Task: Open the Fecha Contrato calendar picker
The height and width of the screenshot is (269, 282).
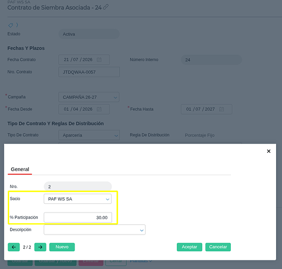Action: (99, 60)
